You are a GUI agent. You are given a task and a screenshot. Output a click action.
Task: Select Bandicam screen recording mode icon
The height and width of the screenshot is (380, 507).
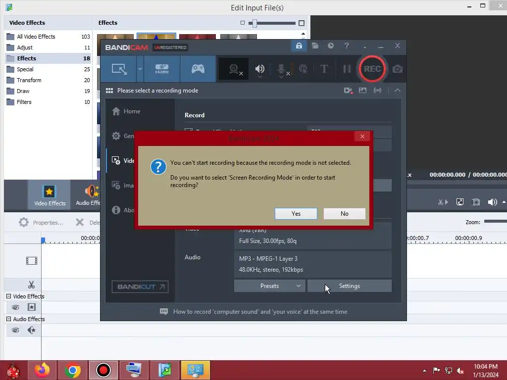pyautogui.click(x=119, y=69)
